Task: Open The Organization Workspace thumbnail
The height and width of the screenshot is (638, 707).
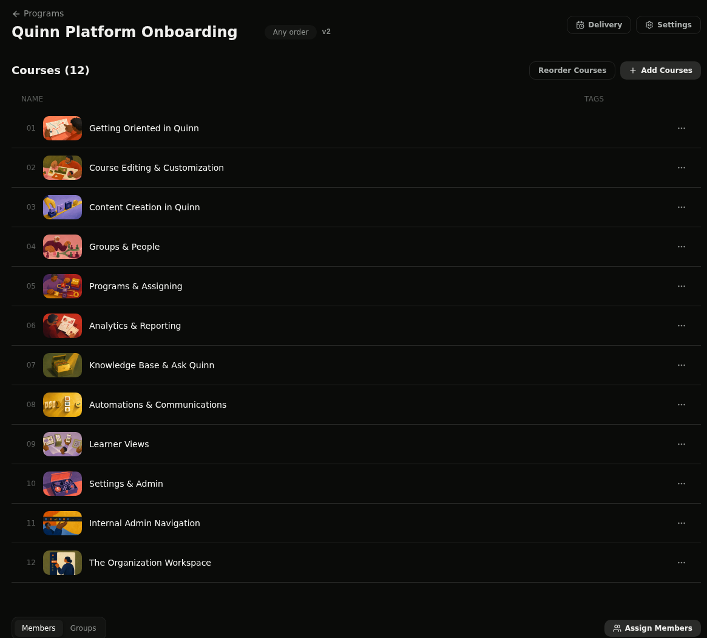Action: point(63,563)
